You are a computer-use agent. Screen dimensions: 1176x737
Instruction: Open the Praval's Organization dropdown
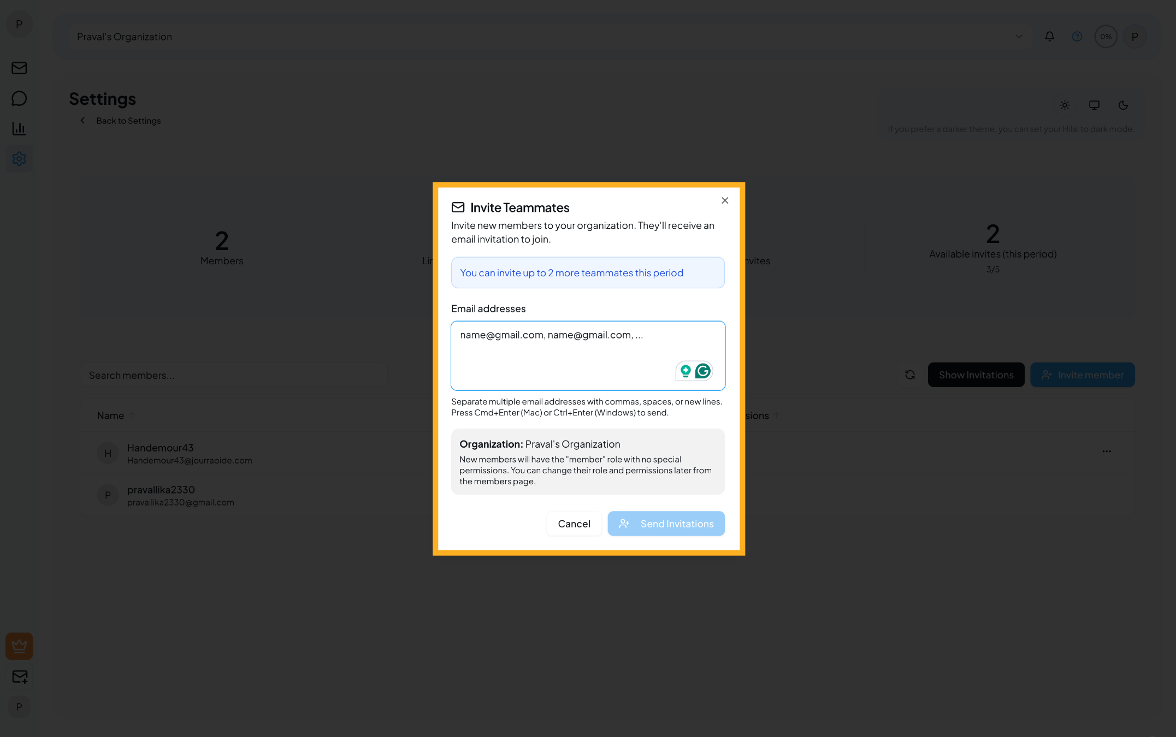click(x=1018, y=36)
